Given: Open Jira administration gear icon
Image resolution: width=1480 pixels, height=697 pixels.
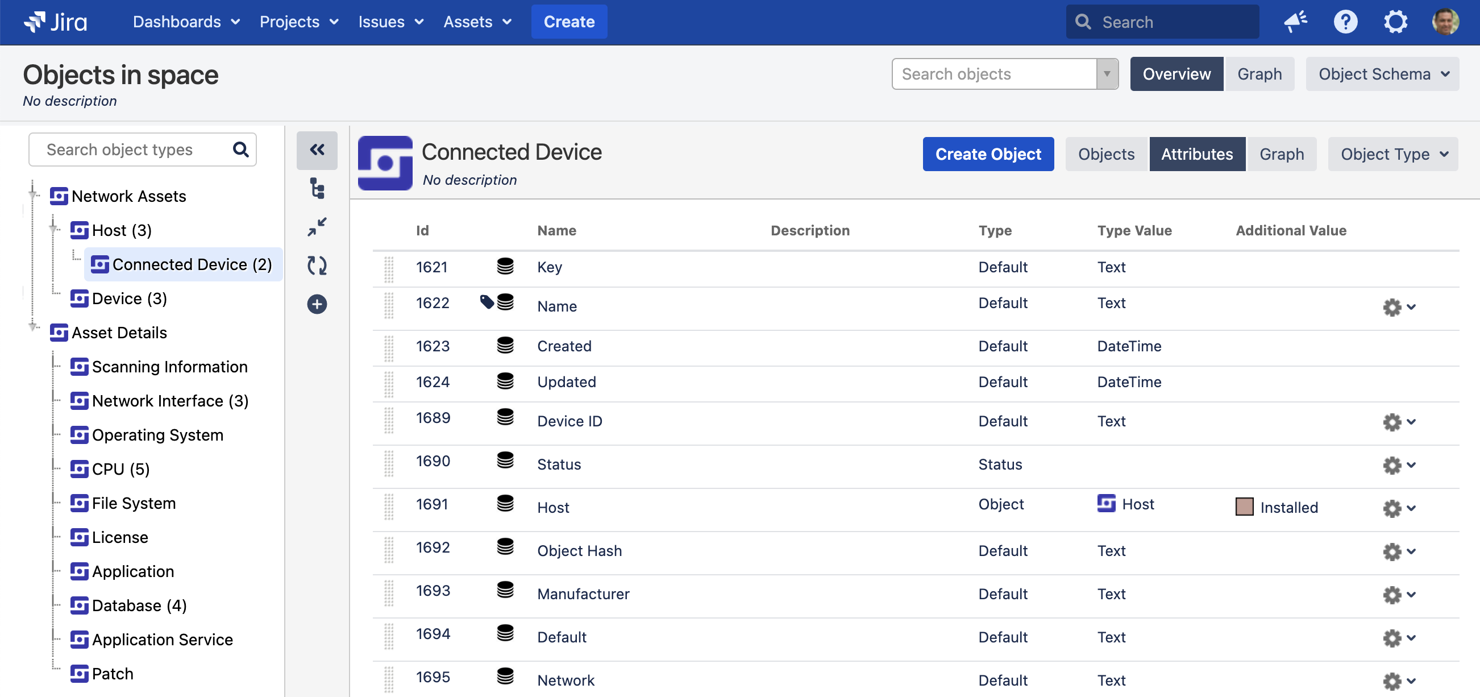Looking at the screenshot, I should pyautogui.click(x=1395, y=22).
